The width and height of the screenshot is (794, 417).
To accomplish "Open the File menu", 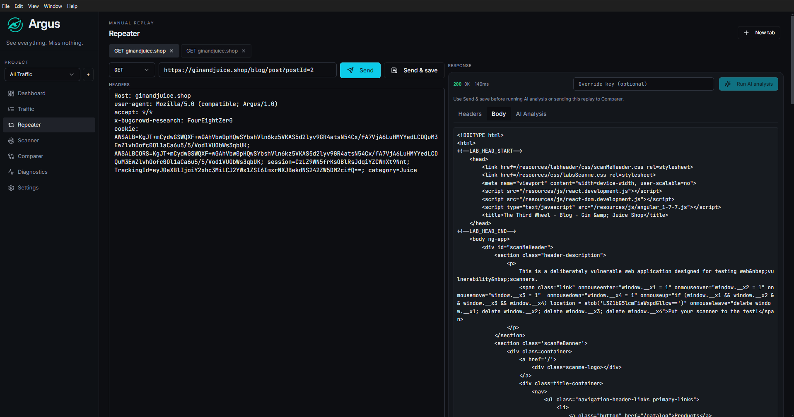I will point(6,6).
